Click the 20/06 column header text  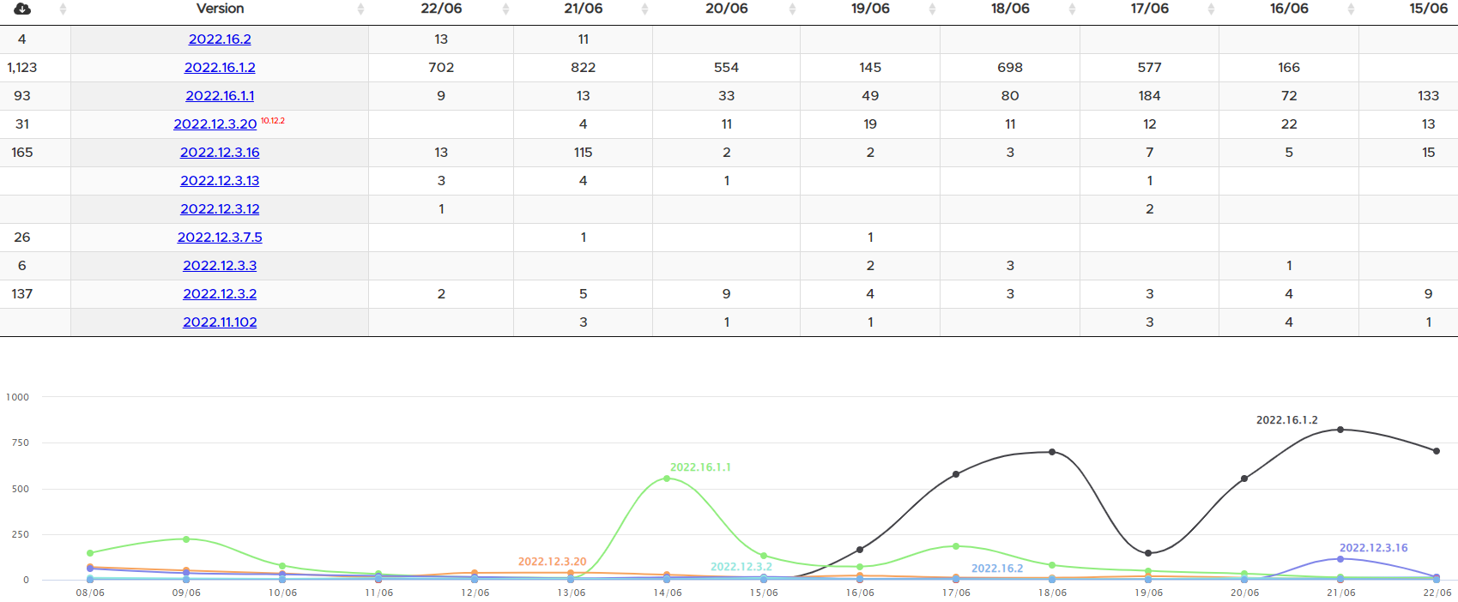coord(727,9)
